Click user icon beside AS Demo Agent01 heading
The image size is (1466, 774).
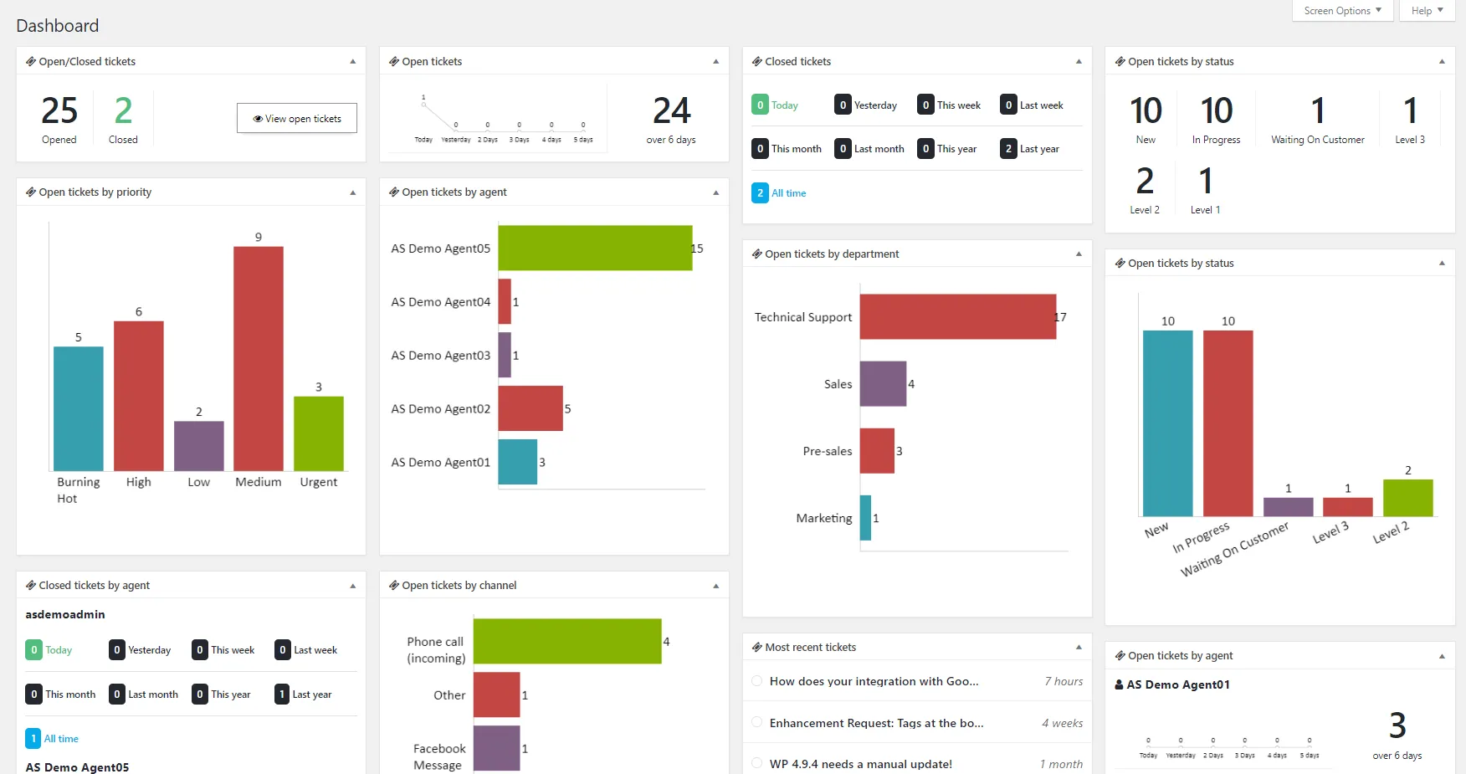[1120, 684]
